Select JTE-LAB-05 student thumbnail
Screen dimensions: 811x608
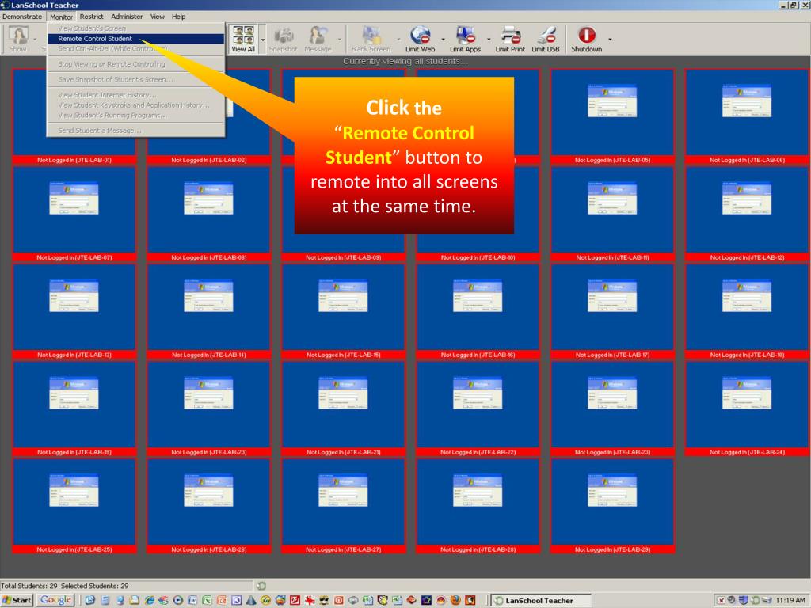tap(612, 116)
